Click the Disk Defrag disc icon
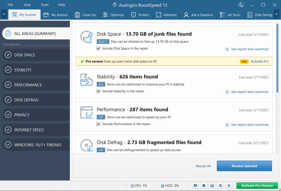 tap(86, 145)
